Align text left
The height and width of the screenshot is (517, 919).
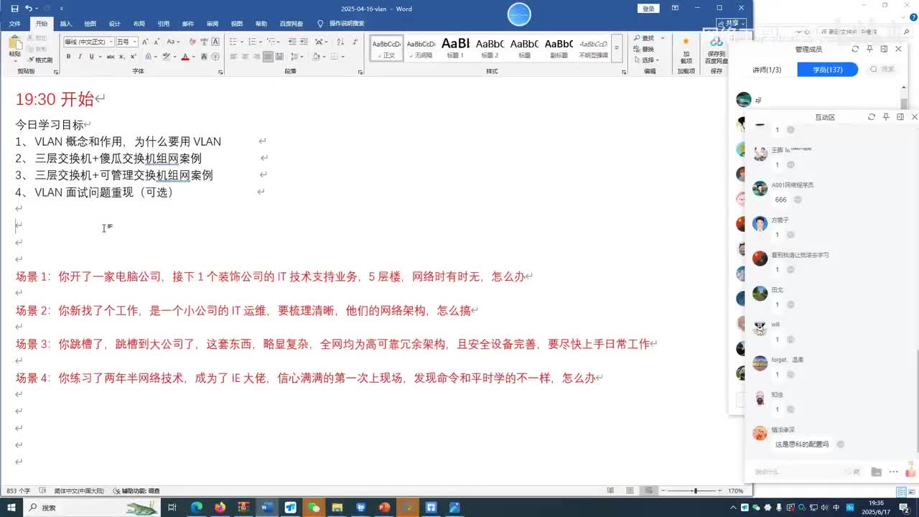233,57
